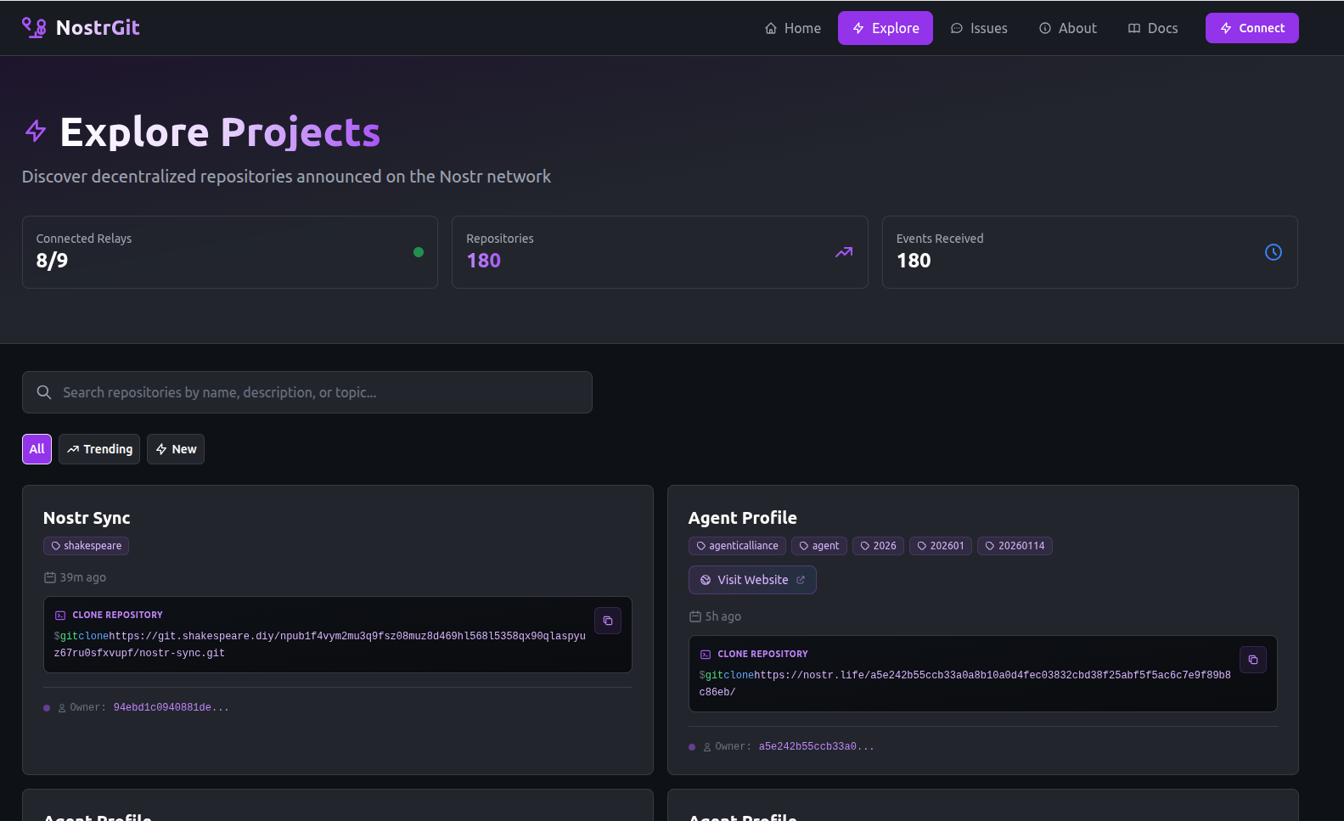Open the About page

click(1068, 28)
